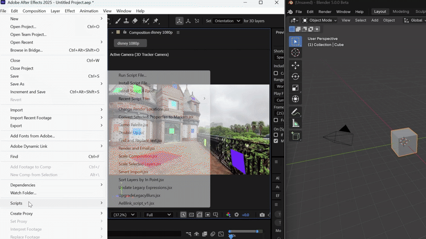This screenshot has width=426, height=239.
Task: Open Show Channel color management icon
Action: [x=228, y=215]
